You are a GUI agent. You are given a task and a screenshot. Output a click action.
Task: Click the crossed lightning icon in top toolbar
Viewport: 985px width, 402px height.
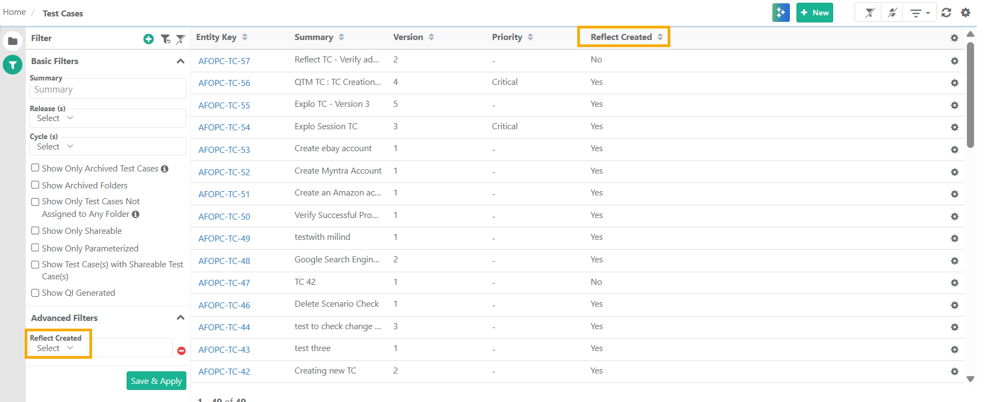tap(892, 13)
